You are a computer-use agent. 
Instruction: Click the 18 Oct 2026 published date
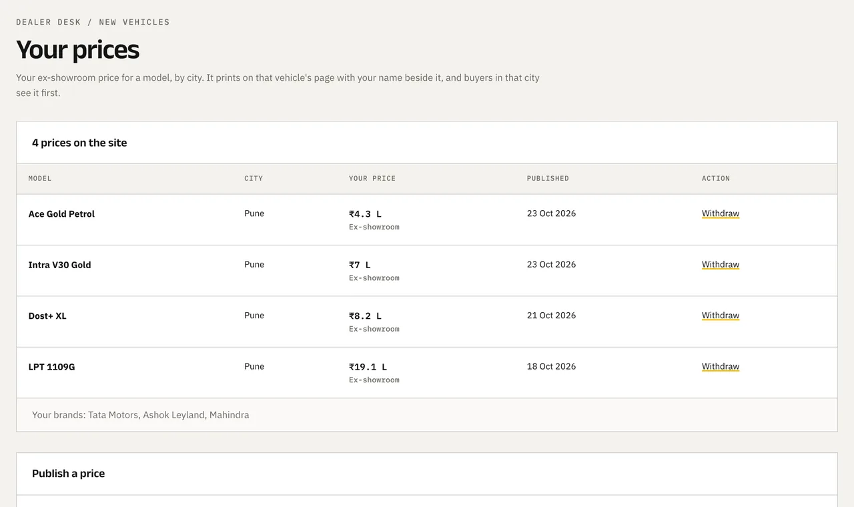click(551, 366)
